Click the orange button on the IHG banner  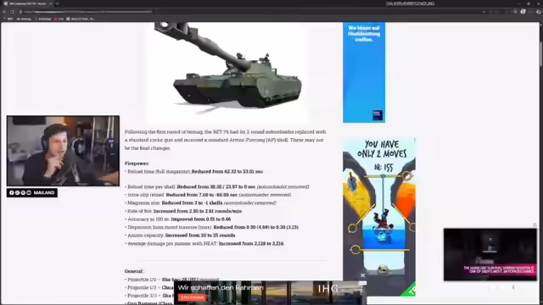(193, 297)
